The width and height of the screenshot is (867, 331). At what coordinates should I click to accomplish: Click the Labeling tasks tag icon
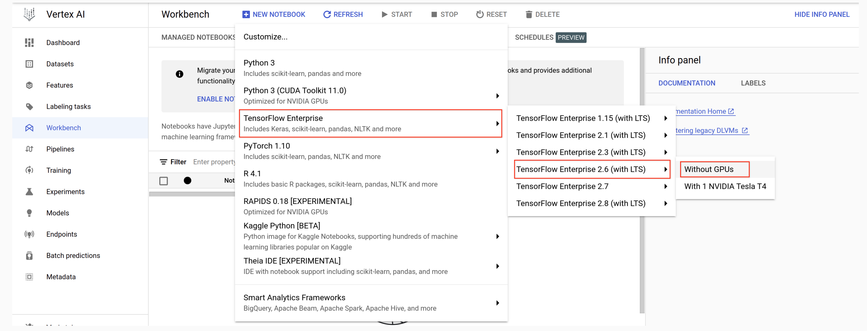click(29, 107)
